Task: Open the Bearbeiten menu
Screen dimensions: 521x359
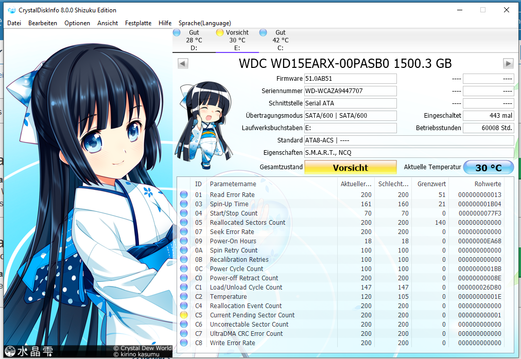Action: click(x=43, y=23)
